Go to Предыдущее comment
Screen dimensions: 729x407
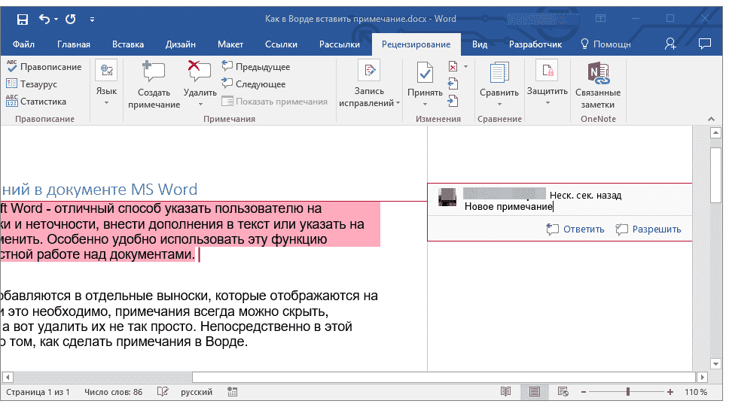[256, 67]
